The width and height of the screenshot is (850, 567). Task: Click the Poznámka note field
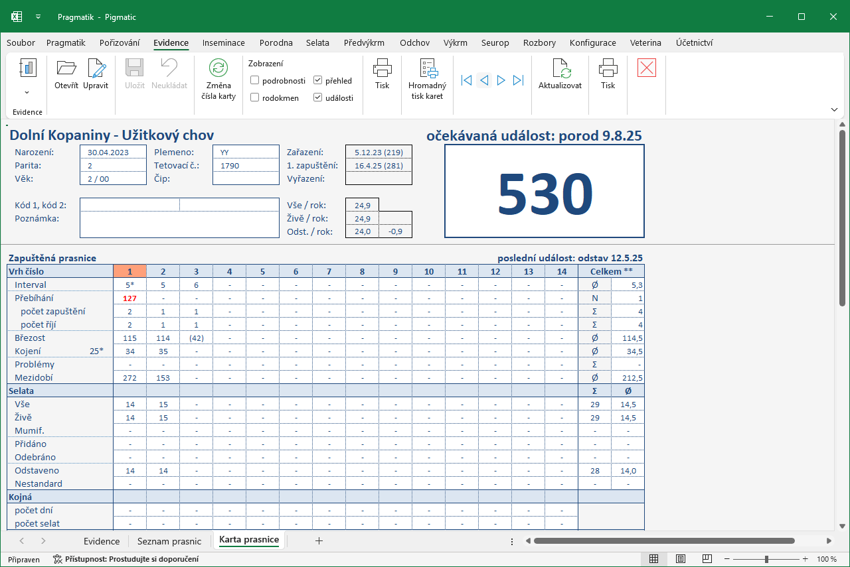(x=179, y=224)
